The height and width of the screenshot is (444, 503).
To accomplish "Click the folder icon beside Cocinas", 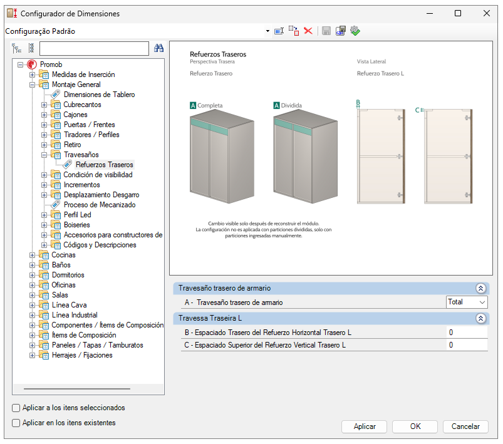I will tap(44, 255).
